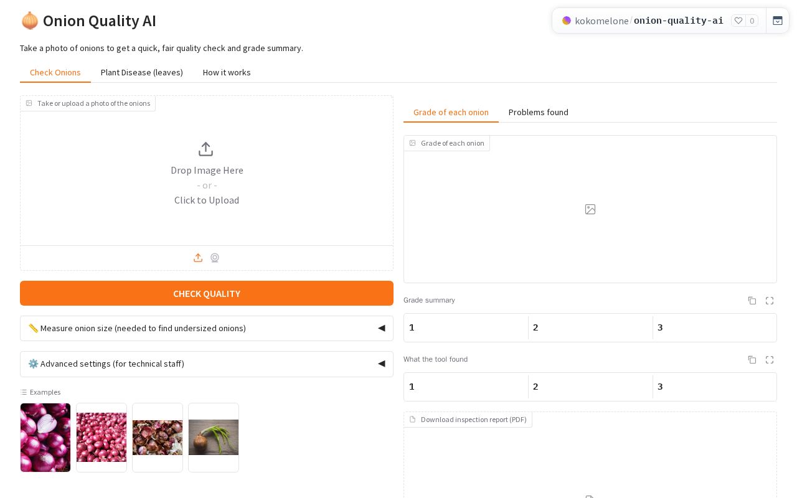797x498 pixels.
Task: Choose the second small red onions example
Action: point(101,438)
